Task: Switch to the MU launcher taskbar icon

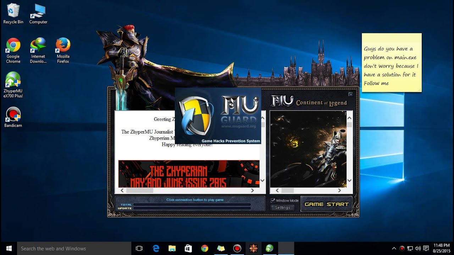Action: [x=253, y=248]
